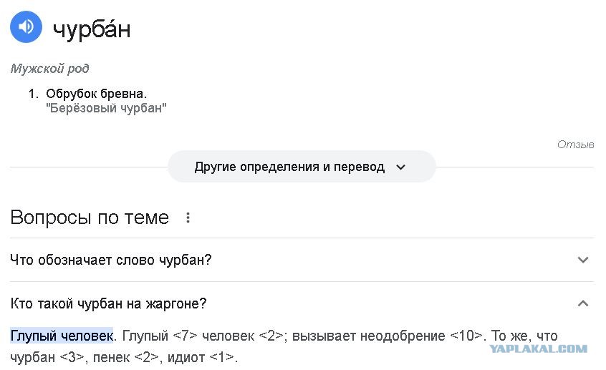Click the example phrase Берёзовый чурбан
606x370 pixels.
pyautogui.click(x=106, y=108)
